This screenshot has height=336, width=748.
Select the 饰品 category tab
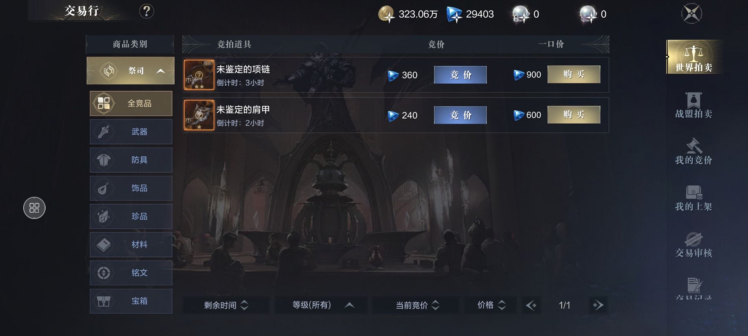(131, 188)
